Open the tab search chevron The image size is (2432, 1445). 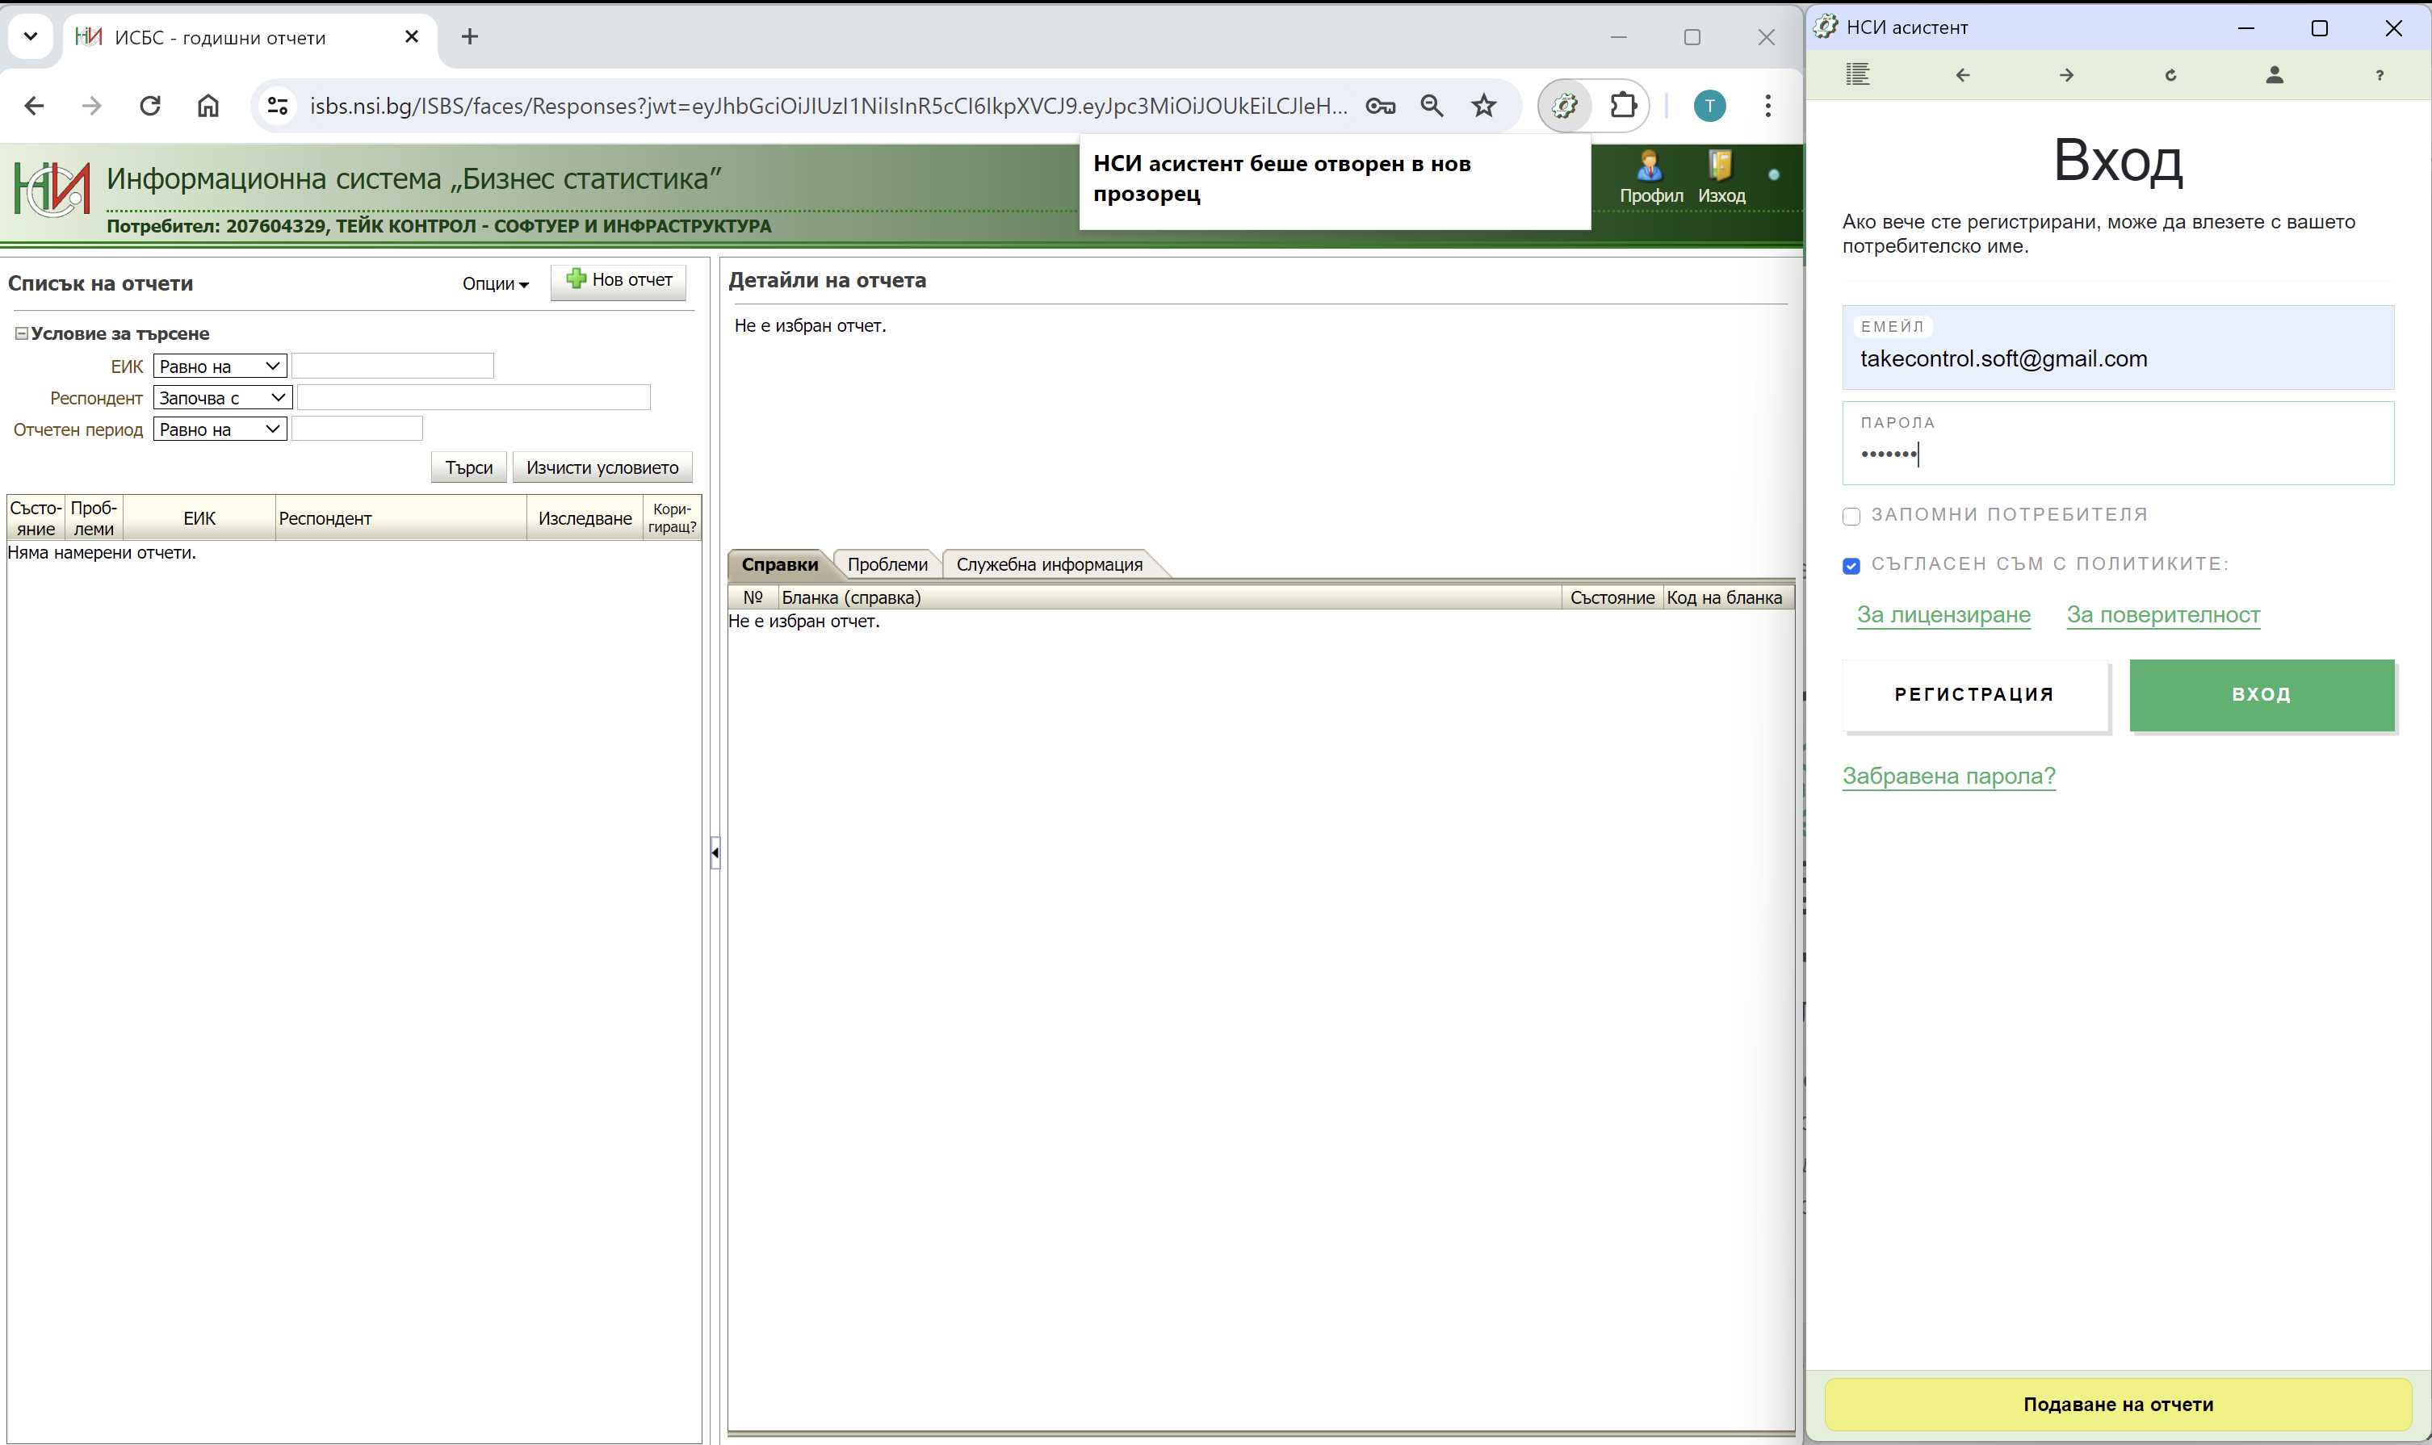(30, 37)
